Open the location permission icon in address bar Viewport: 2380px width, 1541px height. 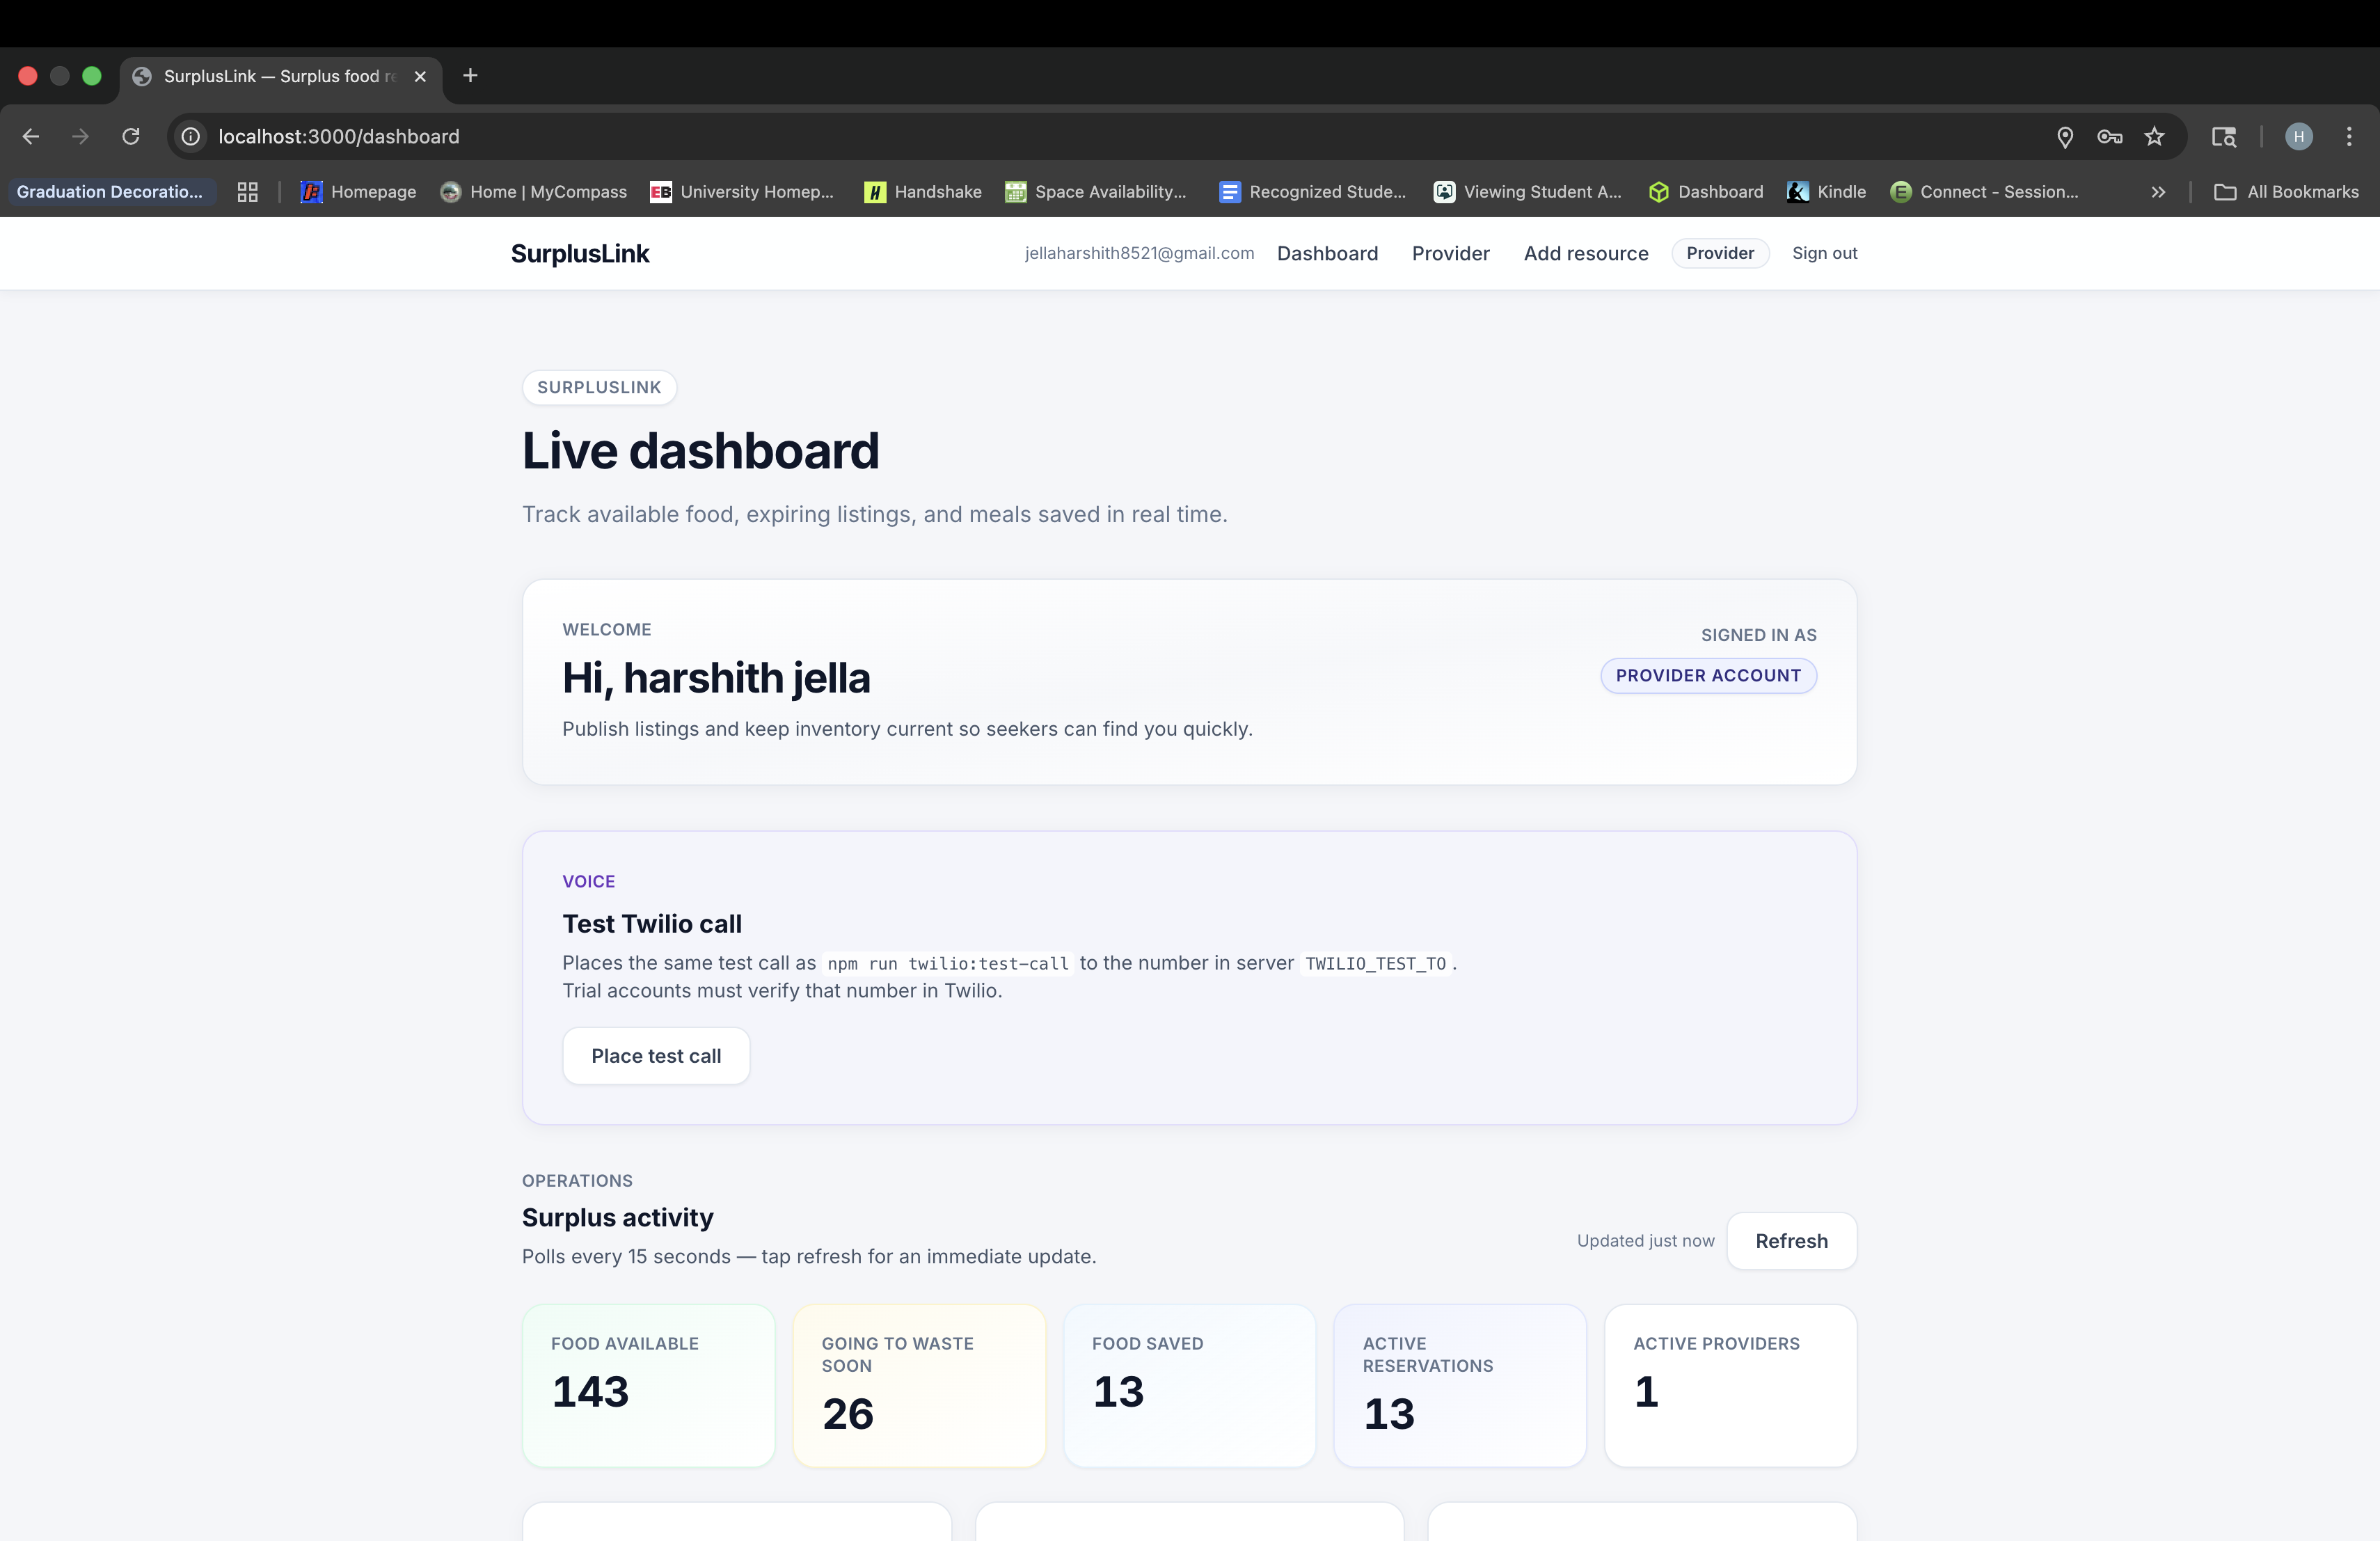pyautogui.click(x=2064, y=136)
